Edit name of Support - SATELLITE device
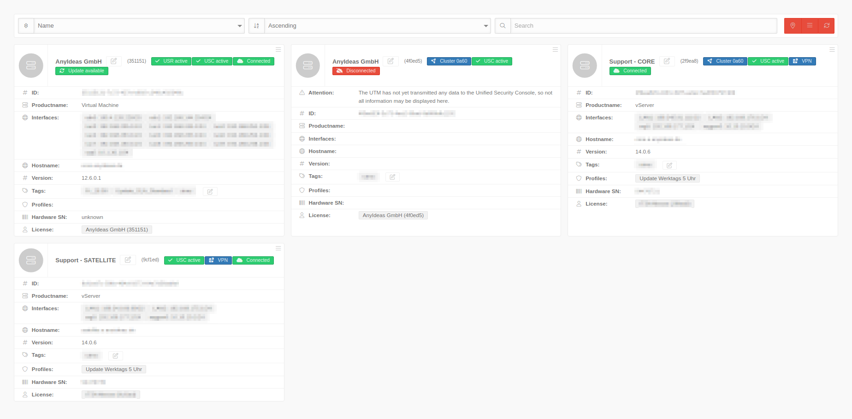The image size is (852, 419). pyautogui.click(x=128, y=260)
